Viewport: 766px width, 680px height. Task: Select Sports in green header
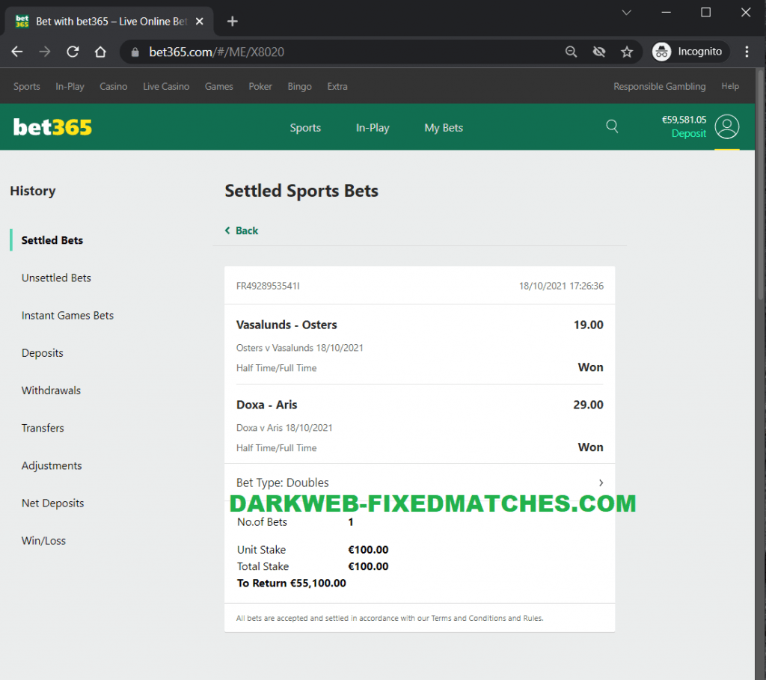(305, 128)
